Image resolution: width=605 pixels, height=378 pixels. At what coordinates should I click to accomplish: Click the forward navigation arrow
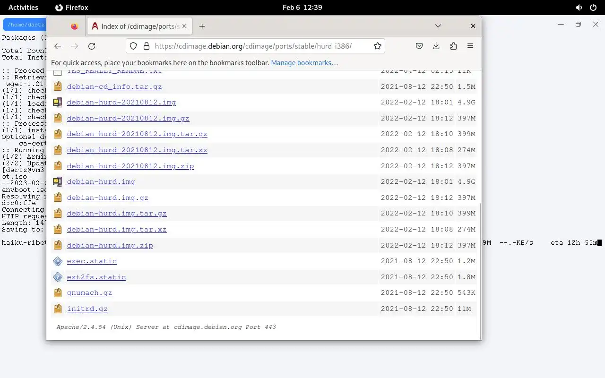pos(75,46)
